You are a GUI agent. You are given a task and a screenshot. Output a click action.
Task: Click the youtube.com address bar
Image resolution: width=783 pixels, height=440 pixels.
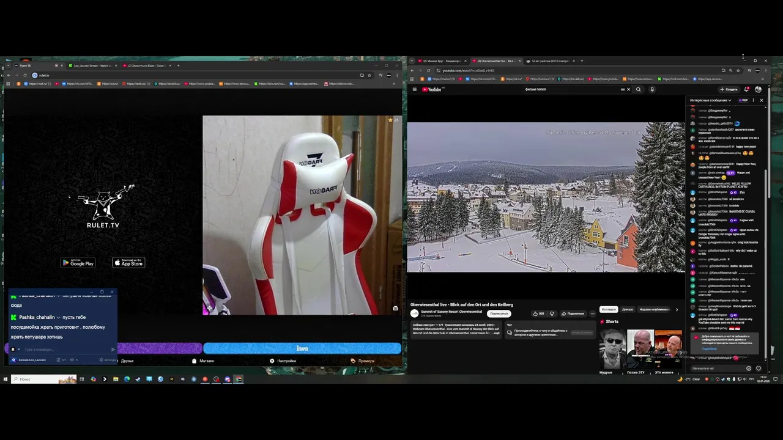(581, 70)
